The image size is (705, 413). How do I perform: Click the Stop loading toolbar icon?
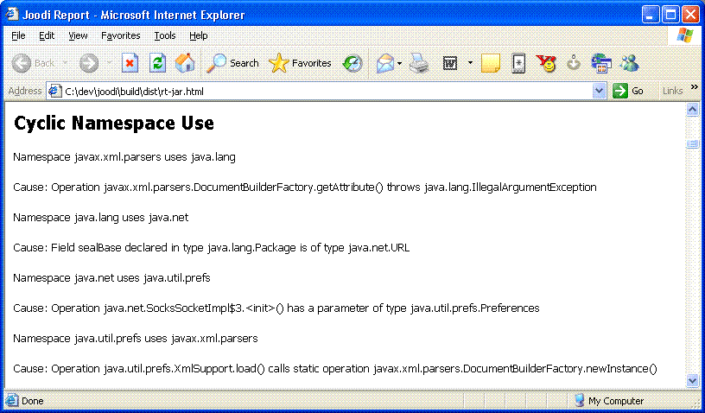click(130, 63)
